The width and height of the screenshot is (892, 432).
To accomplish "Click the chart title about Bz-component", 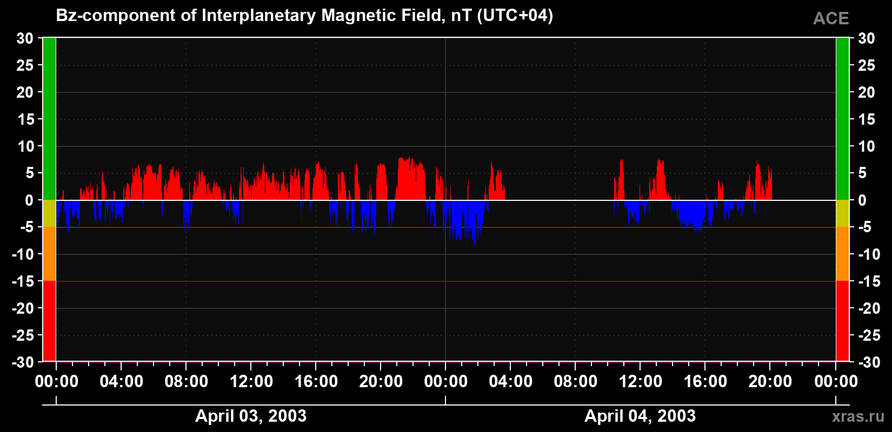I will pos(304,16).
